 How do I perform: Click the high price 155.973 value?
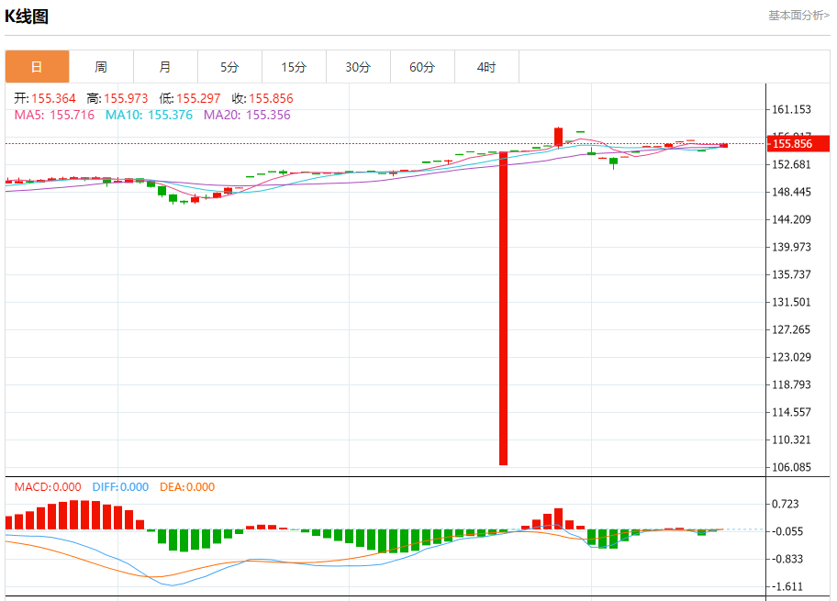click(x=126, y=98)
